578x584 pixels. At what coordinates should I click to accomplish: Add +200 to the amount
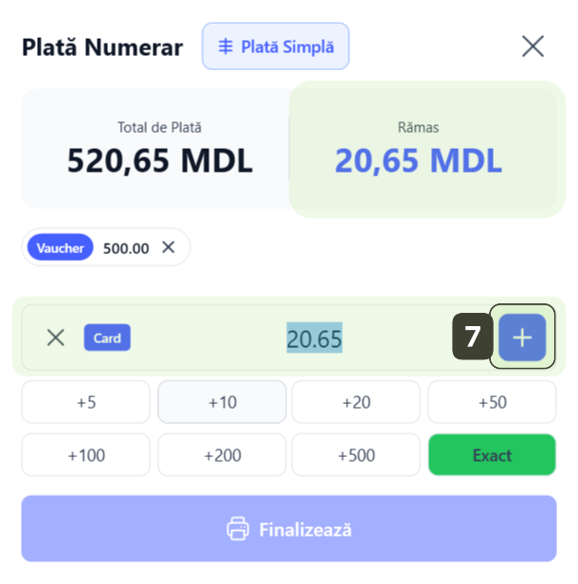point(222,455)
